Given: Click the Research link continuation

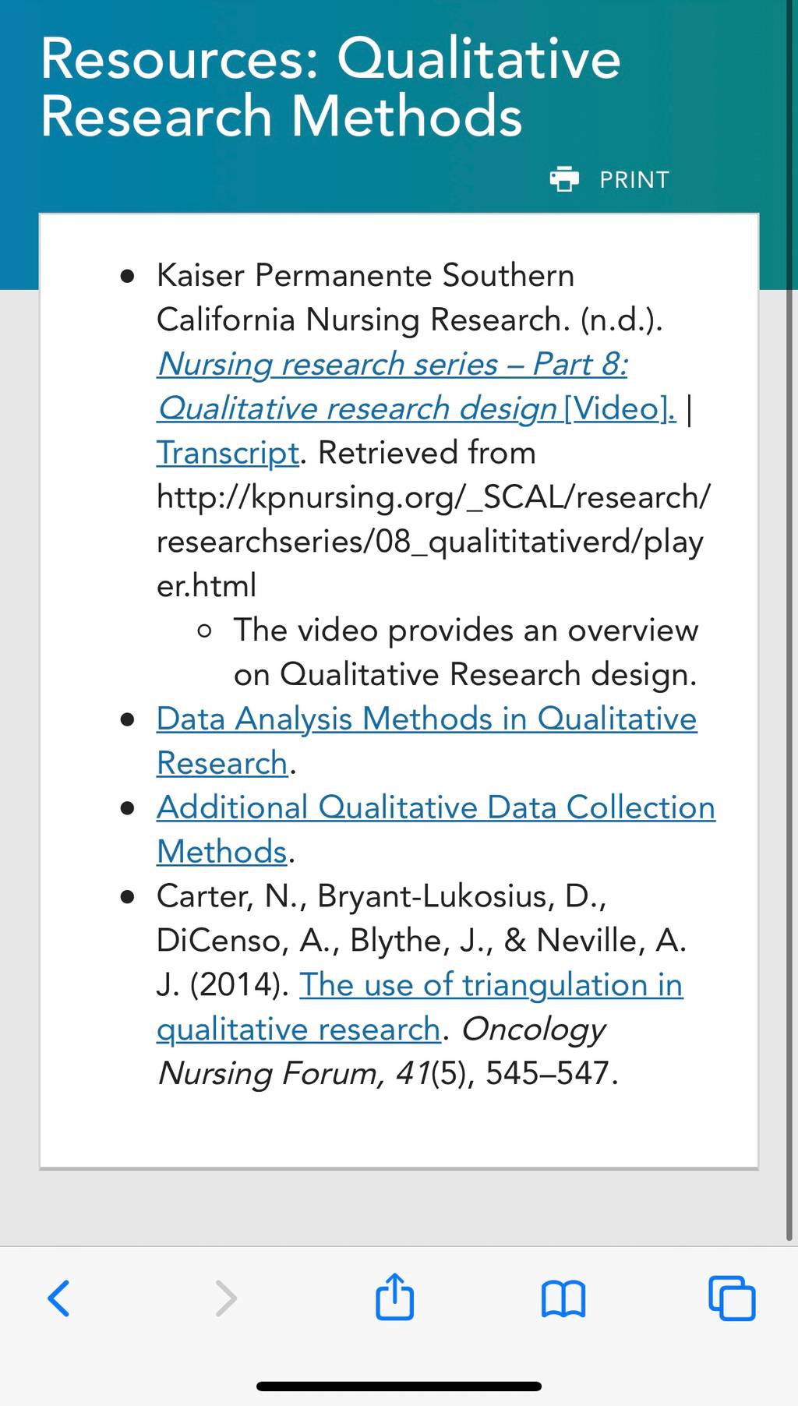Looking at the screenshot, I should pos(222,763).
